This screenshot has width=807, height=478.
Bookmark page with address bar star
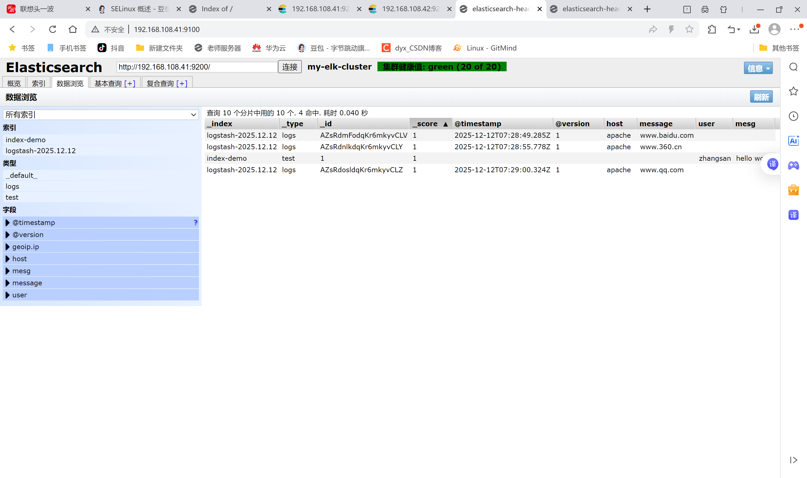pyautogui.click(x=689, y=29)
